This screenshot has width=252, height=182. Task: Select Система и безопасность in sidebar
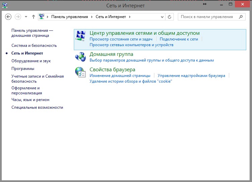click(34, 45)
